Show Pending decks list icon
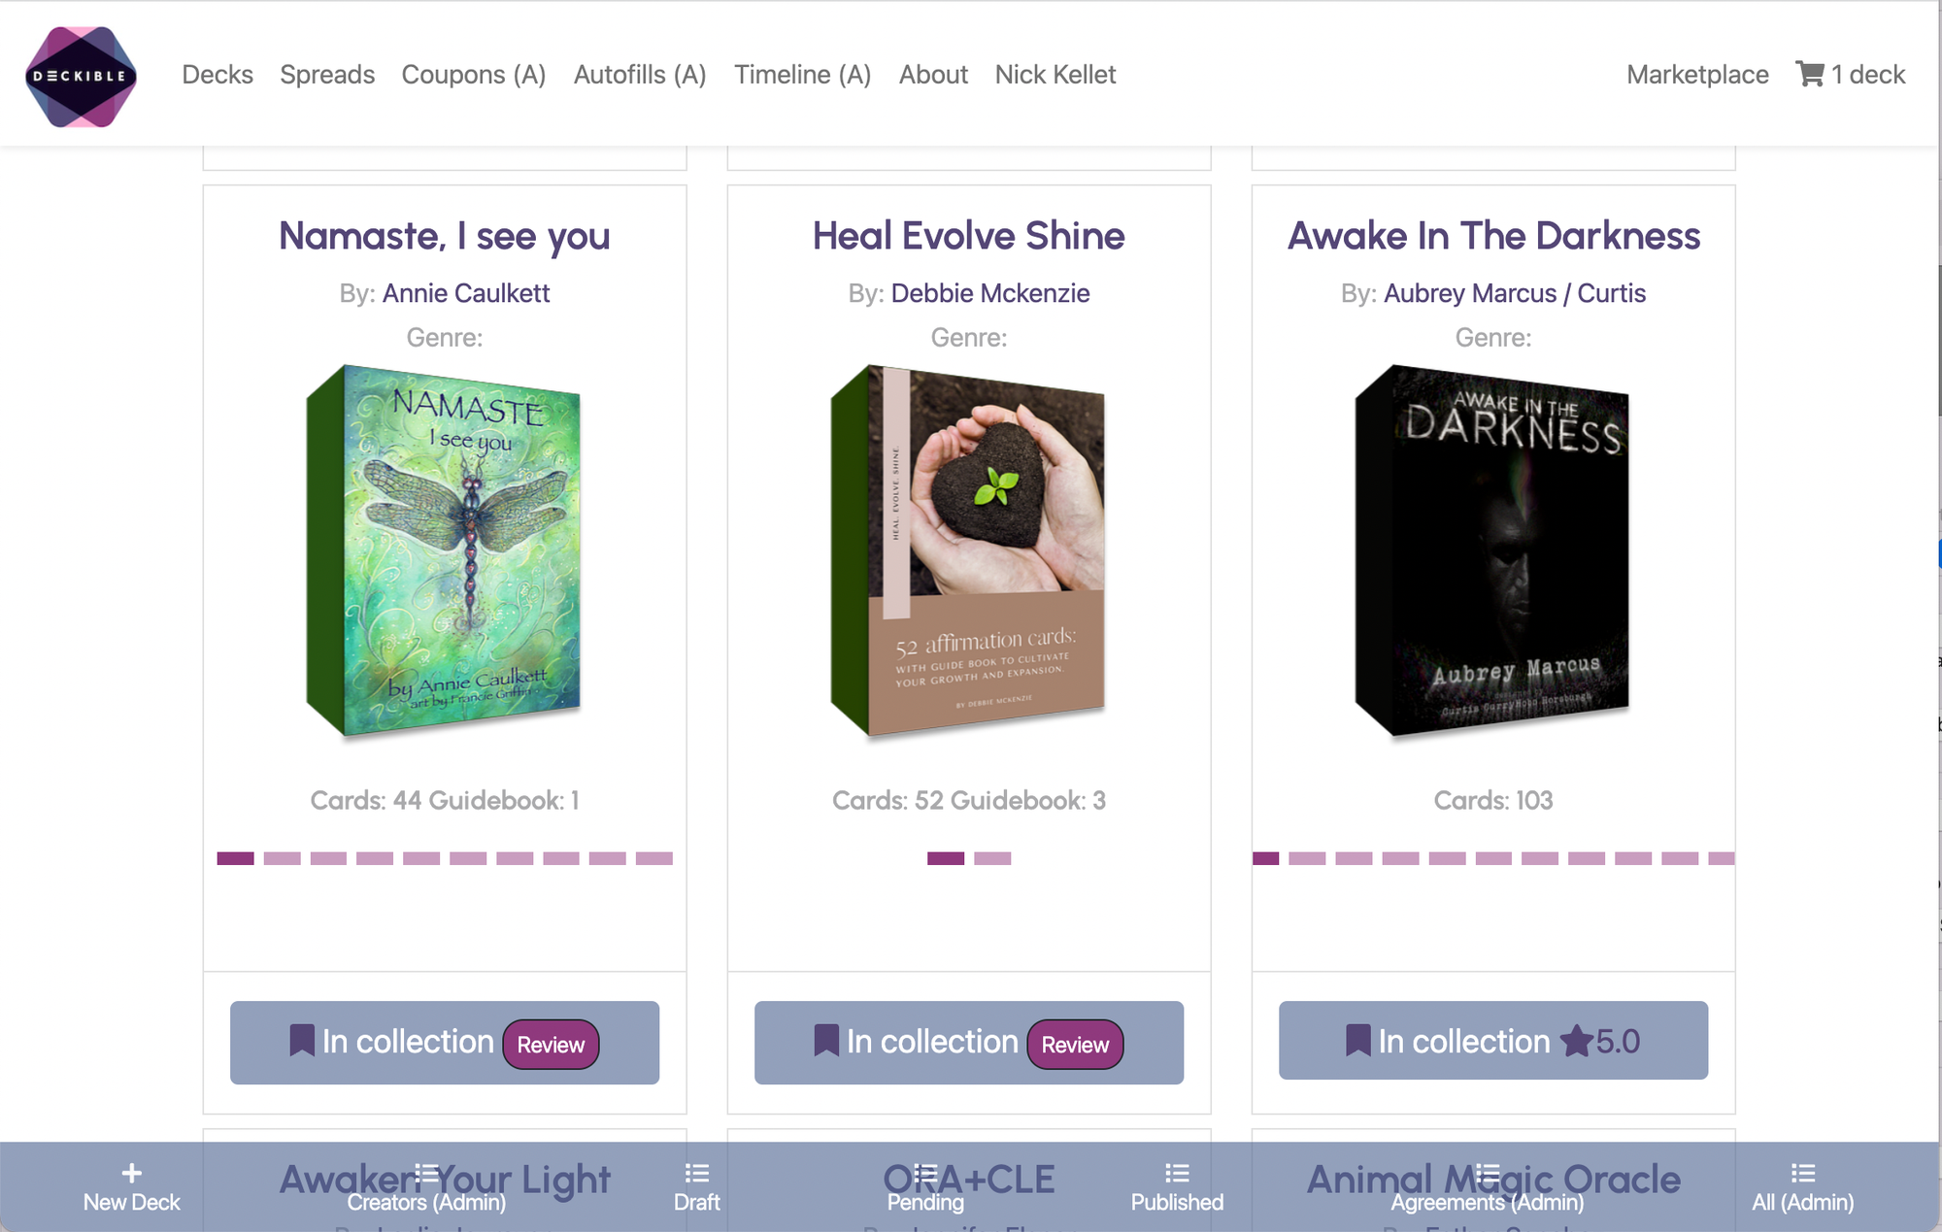Viewport: 1942px width, 1232px height. point(925,1173)
